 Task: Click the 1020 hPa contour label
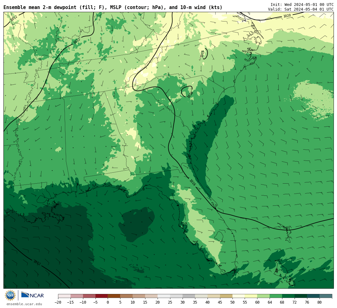(287, 16)
